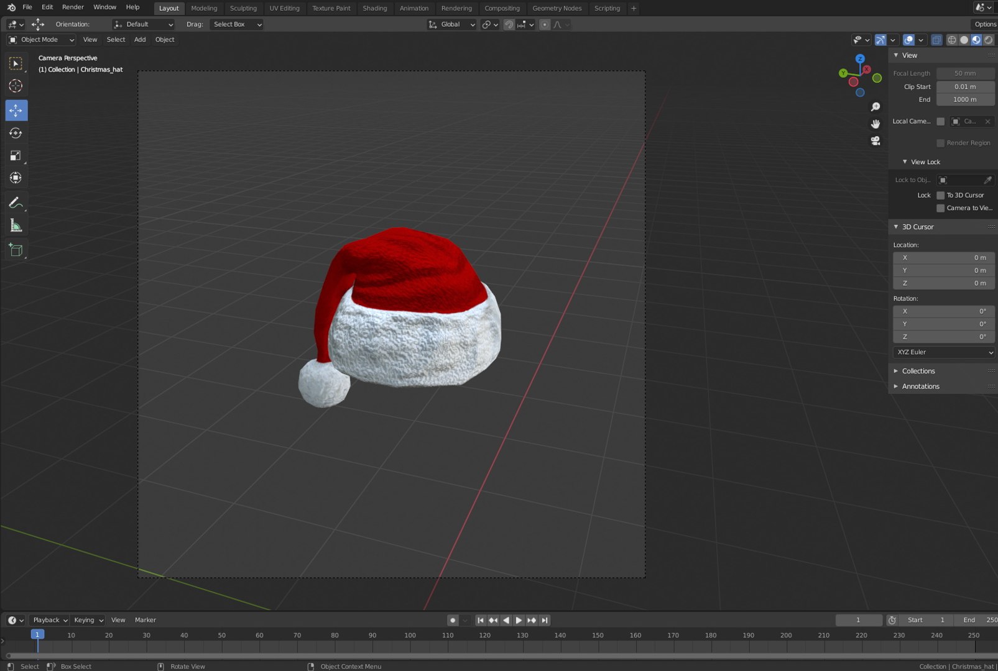Viewport: 998px width, 671px height.
Task: Click the zoom magnifier viewport icon
Action: [x=876, y=107]
